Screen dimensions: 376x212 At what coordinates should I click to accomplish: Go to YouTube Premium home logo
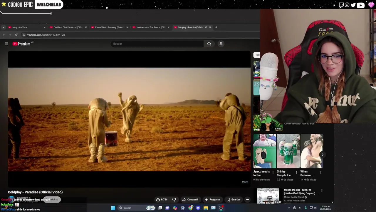click(21, 44)
